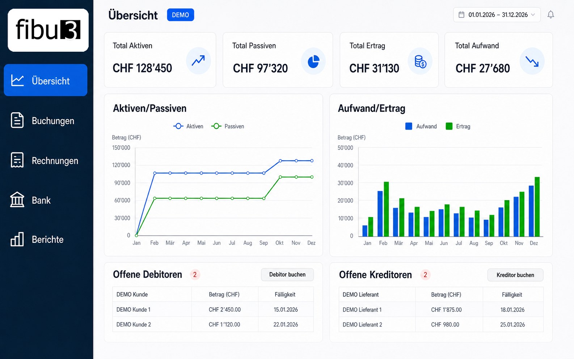Click the due date 25.01.2026

pyautogui.click(x=512, y=325)
